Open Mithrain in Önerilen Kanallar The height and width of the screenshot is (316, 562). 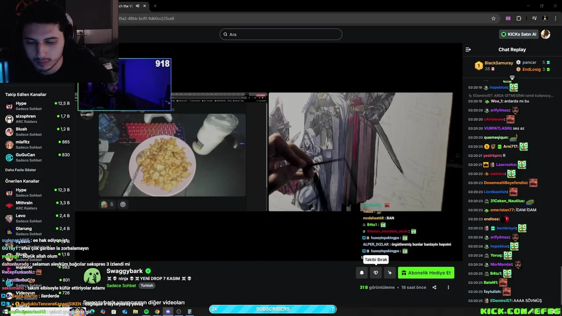pyautogui.click(x=37, y=205)
